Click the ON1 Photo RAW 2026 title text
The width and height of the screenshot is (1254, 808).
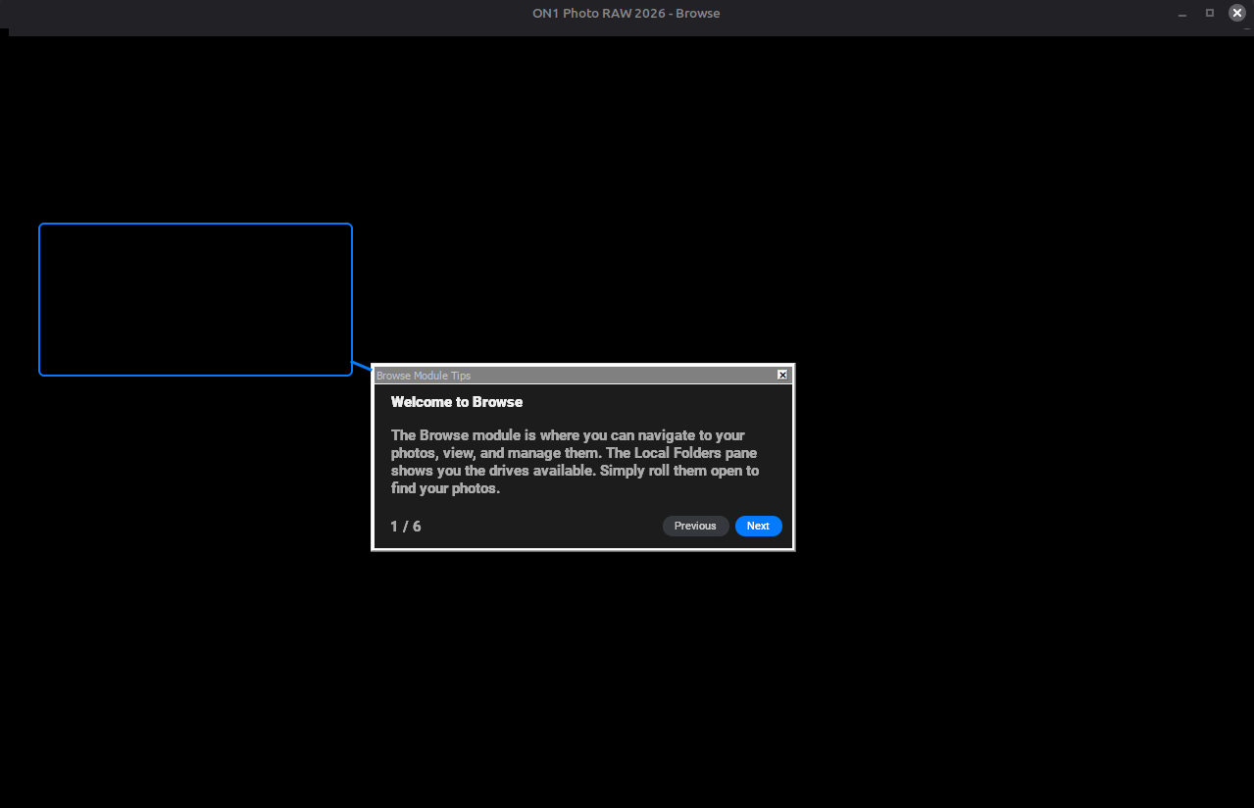pyautogui.click(x=626, y=13)
